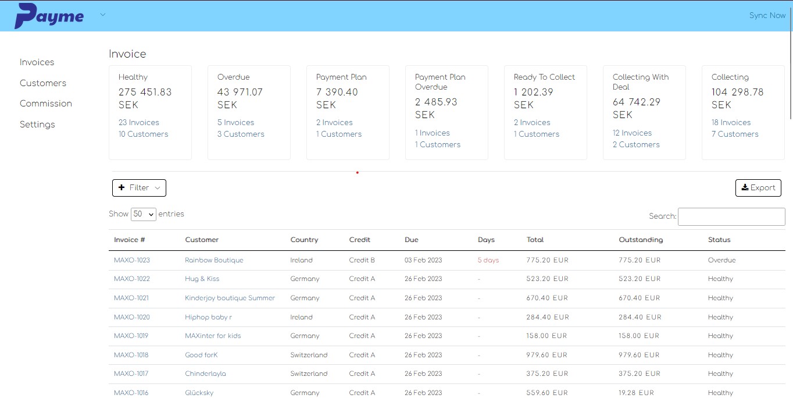Open Settings in the sidebar
This screenshot has height=398, width=793.
[x=37, y=125]
